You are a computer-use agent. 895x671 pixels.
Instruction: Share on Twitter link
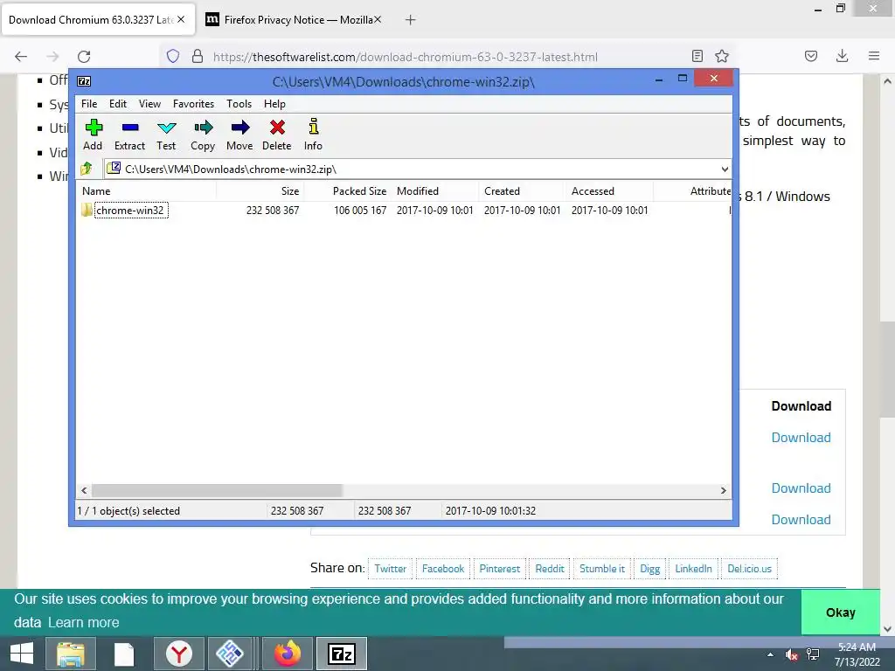tap(391, 568)
